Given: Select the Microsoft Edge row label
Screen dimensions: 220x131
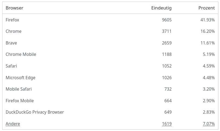Looking at the screenshot, I should [x=21, y=78].
